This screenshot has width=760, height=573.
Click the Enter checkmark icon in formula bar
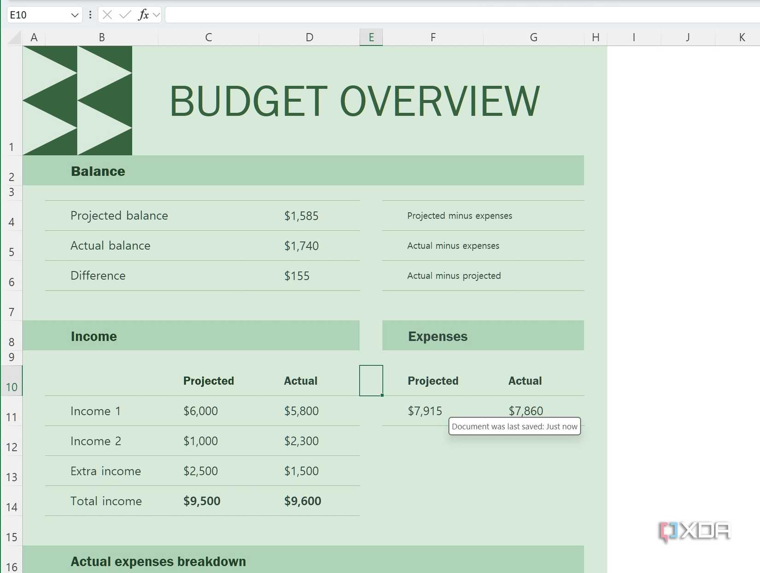pyautogui.click(x=125, y=15)
